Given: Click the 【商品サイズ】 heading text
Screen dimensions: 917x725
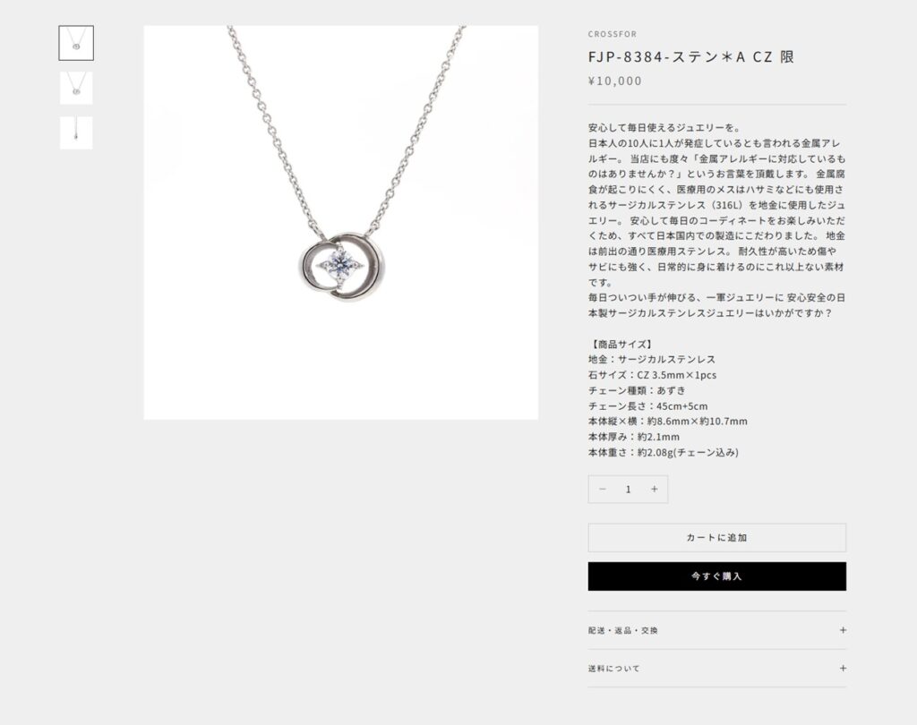Looking at the screenshot, I should coord(621,344).
